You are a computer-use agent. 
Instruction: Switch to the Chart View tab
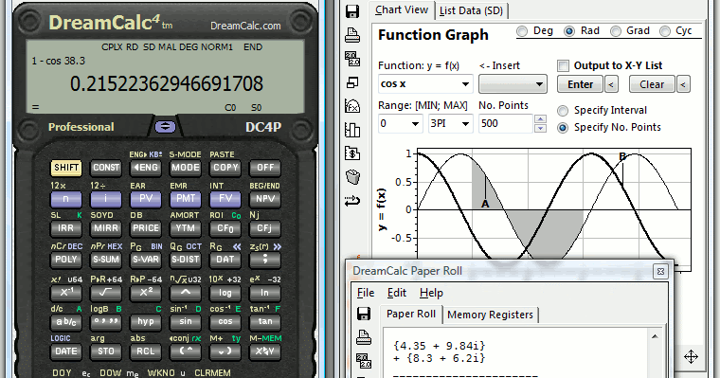click(402, 10)
